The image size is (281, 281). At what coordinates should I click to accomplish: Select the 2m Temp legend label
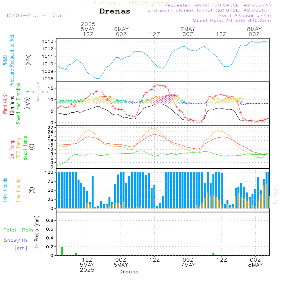pyautogui.click(x=12, y=149)
